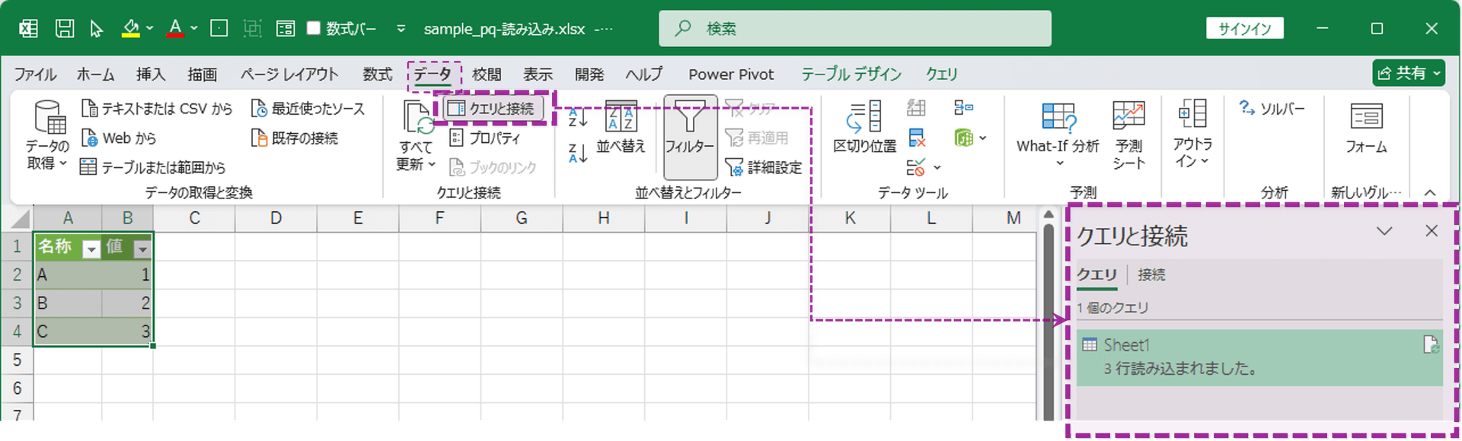The image size is (1462, 441).
Task: Open the fill color dropdown arrow
Action: coord(149,29)
